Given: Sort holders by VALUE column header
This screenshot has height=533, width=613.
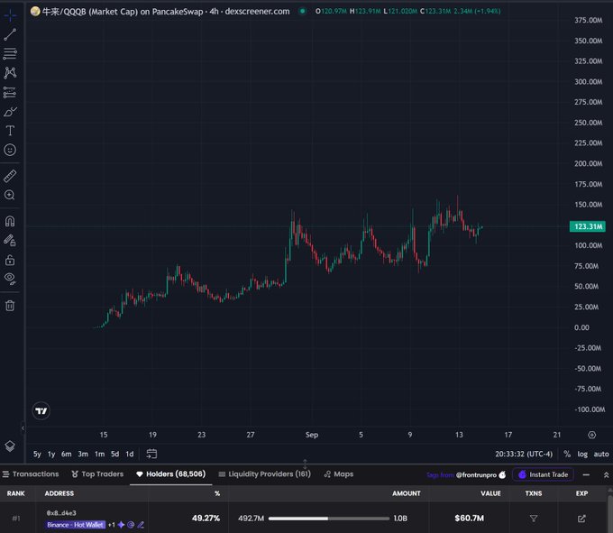Looking at the screenshot, I should coord(490,493).
